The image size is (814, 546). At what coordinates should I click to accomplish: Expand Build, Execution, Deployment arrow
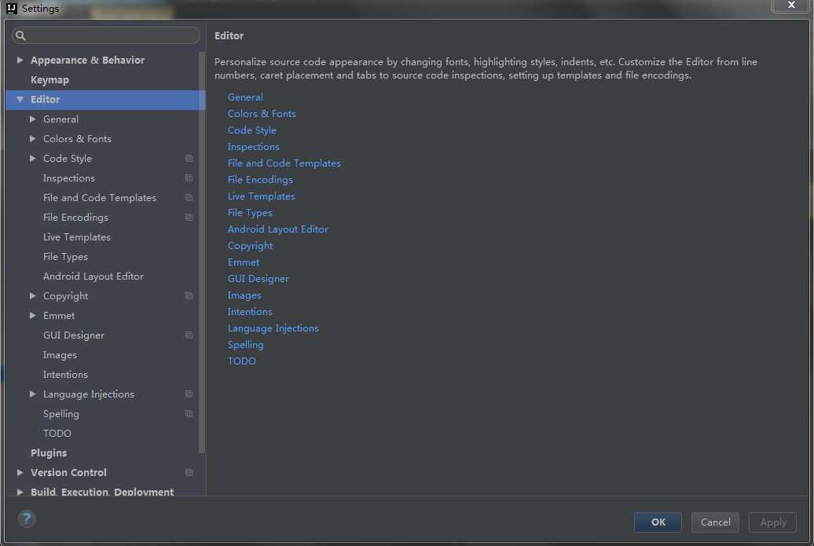[20, 492]
